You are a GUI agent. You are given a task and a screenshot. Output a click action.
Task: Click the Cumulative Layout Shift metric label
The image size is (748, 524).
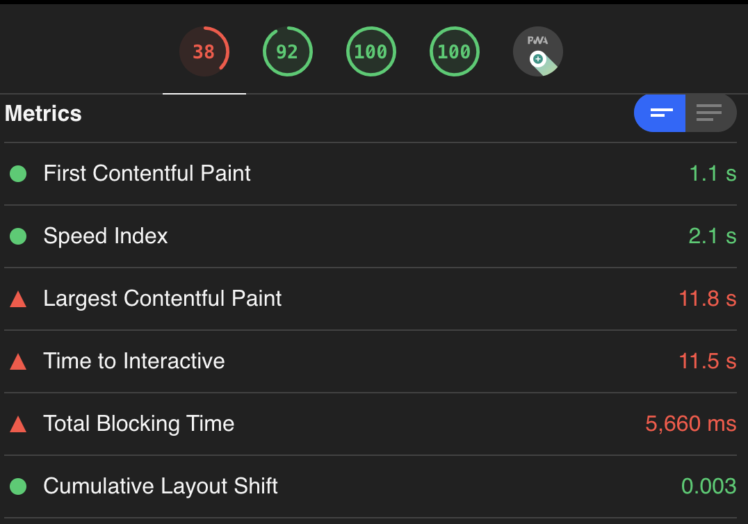coord(161,486)
